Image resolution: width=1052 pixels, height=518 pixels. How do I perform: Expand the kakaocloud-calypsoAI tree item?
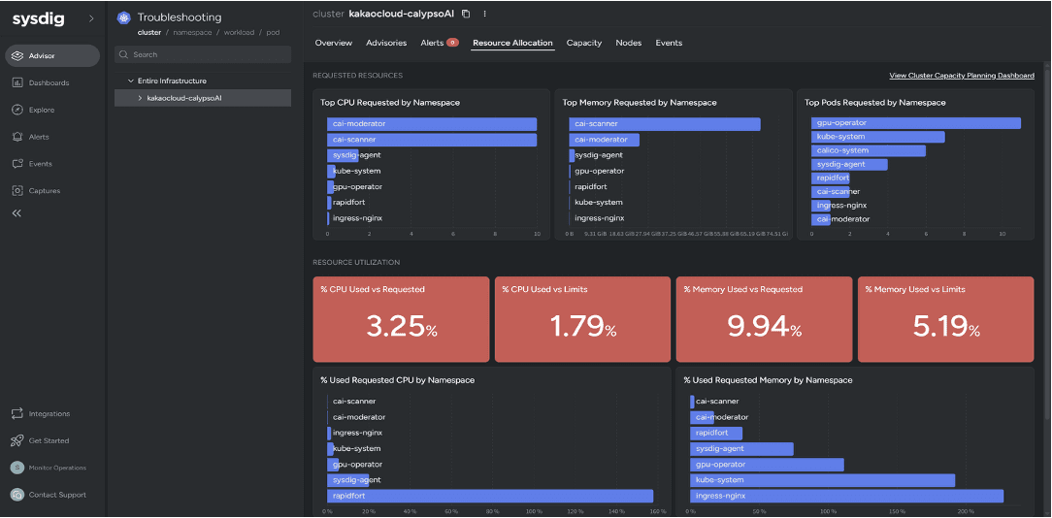140,98
